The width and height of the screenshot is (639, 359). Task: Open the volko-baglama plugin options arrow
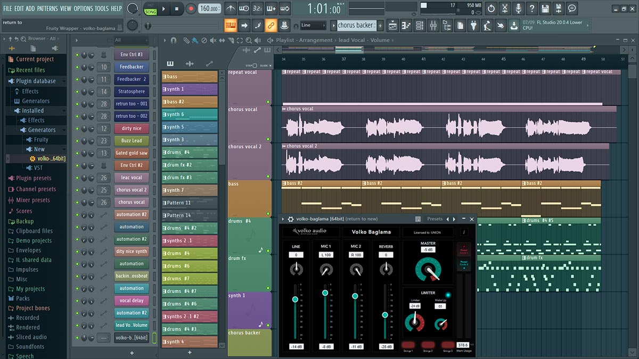[283, 219]
